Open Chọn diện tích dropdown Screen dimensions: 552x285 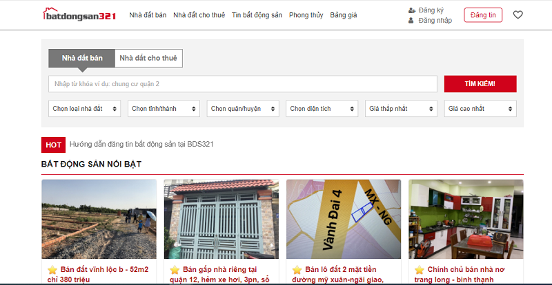[x=322, y=109]
